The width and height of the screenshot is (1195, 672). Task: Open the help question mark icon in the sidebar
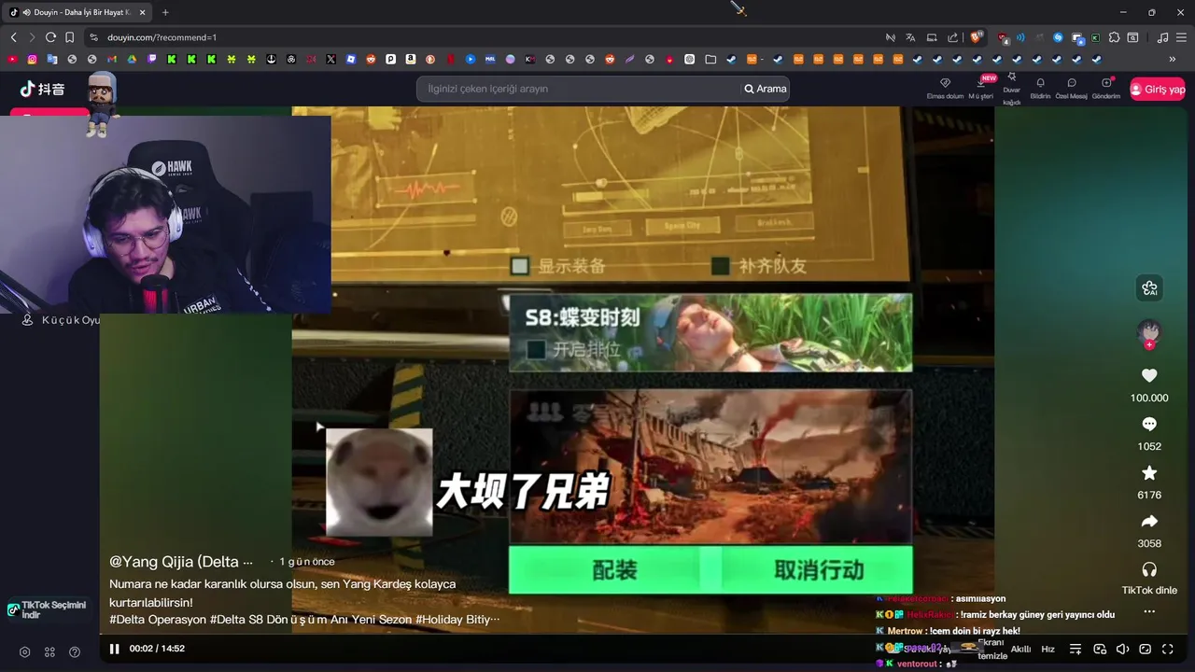point(75,652)
